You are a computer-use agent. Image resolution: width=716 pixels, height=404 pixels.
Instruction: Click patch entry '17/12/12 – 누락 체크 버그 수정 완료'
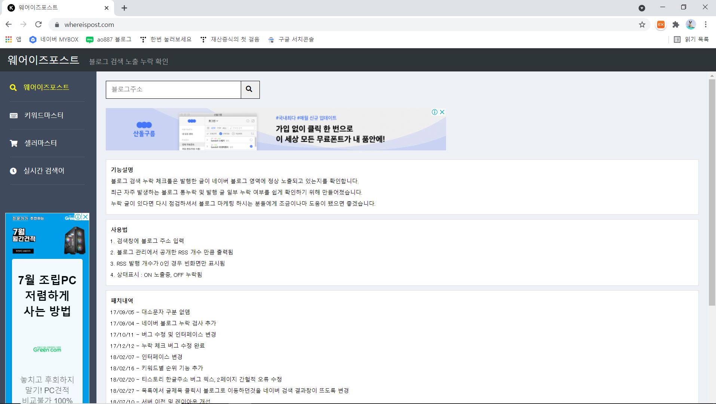tap(157, 346)
